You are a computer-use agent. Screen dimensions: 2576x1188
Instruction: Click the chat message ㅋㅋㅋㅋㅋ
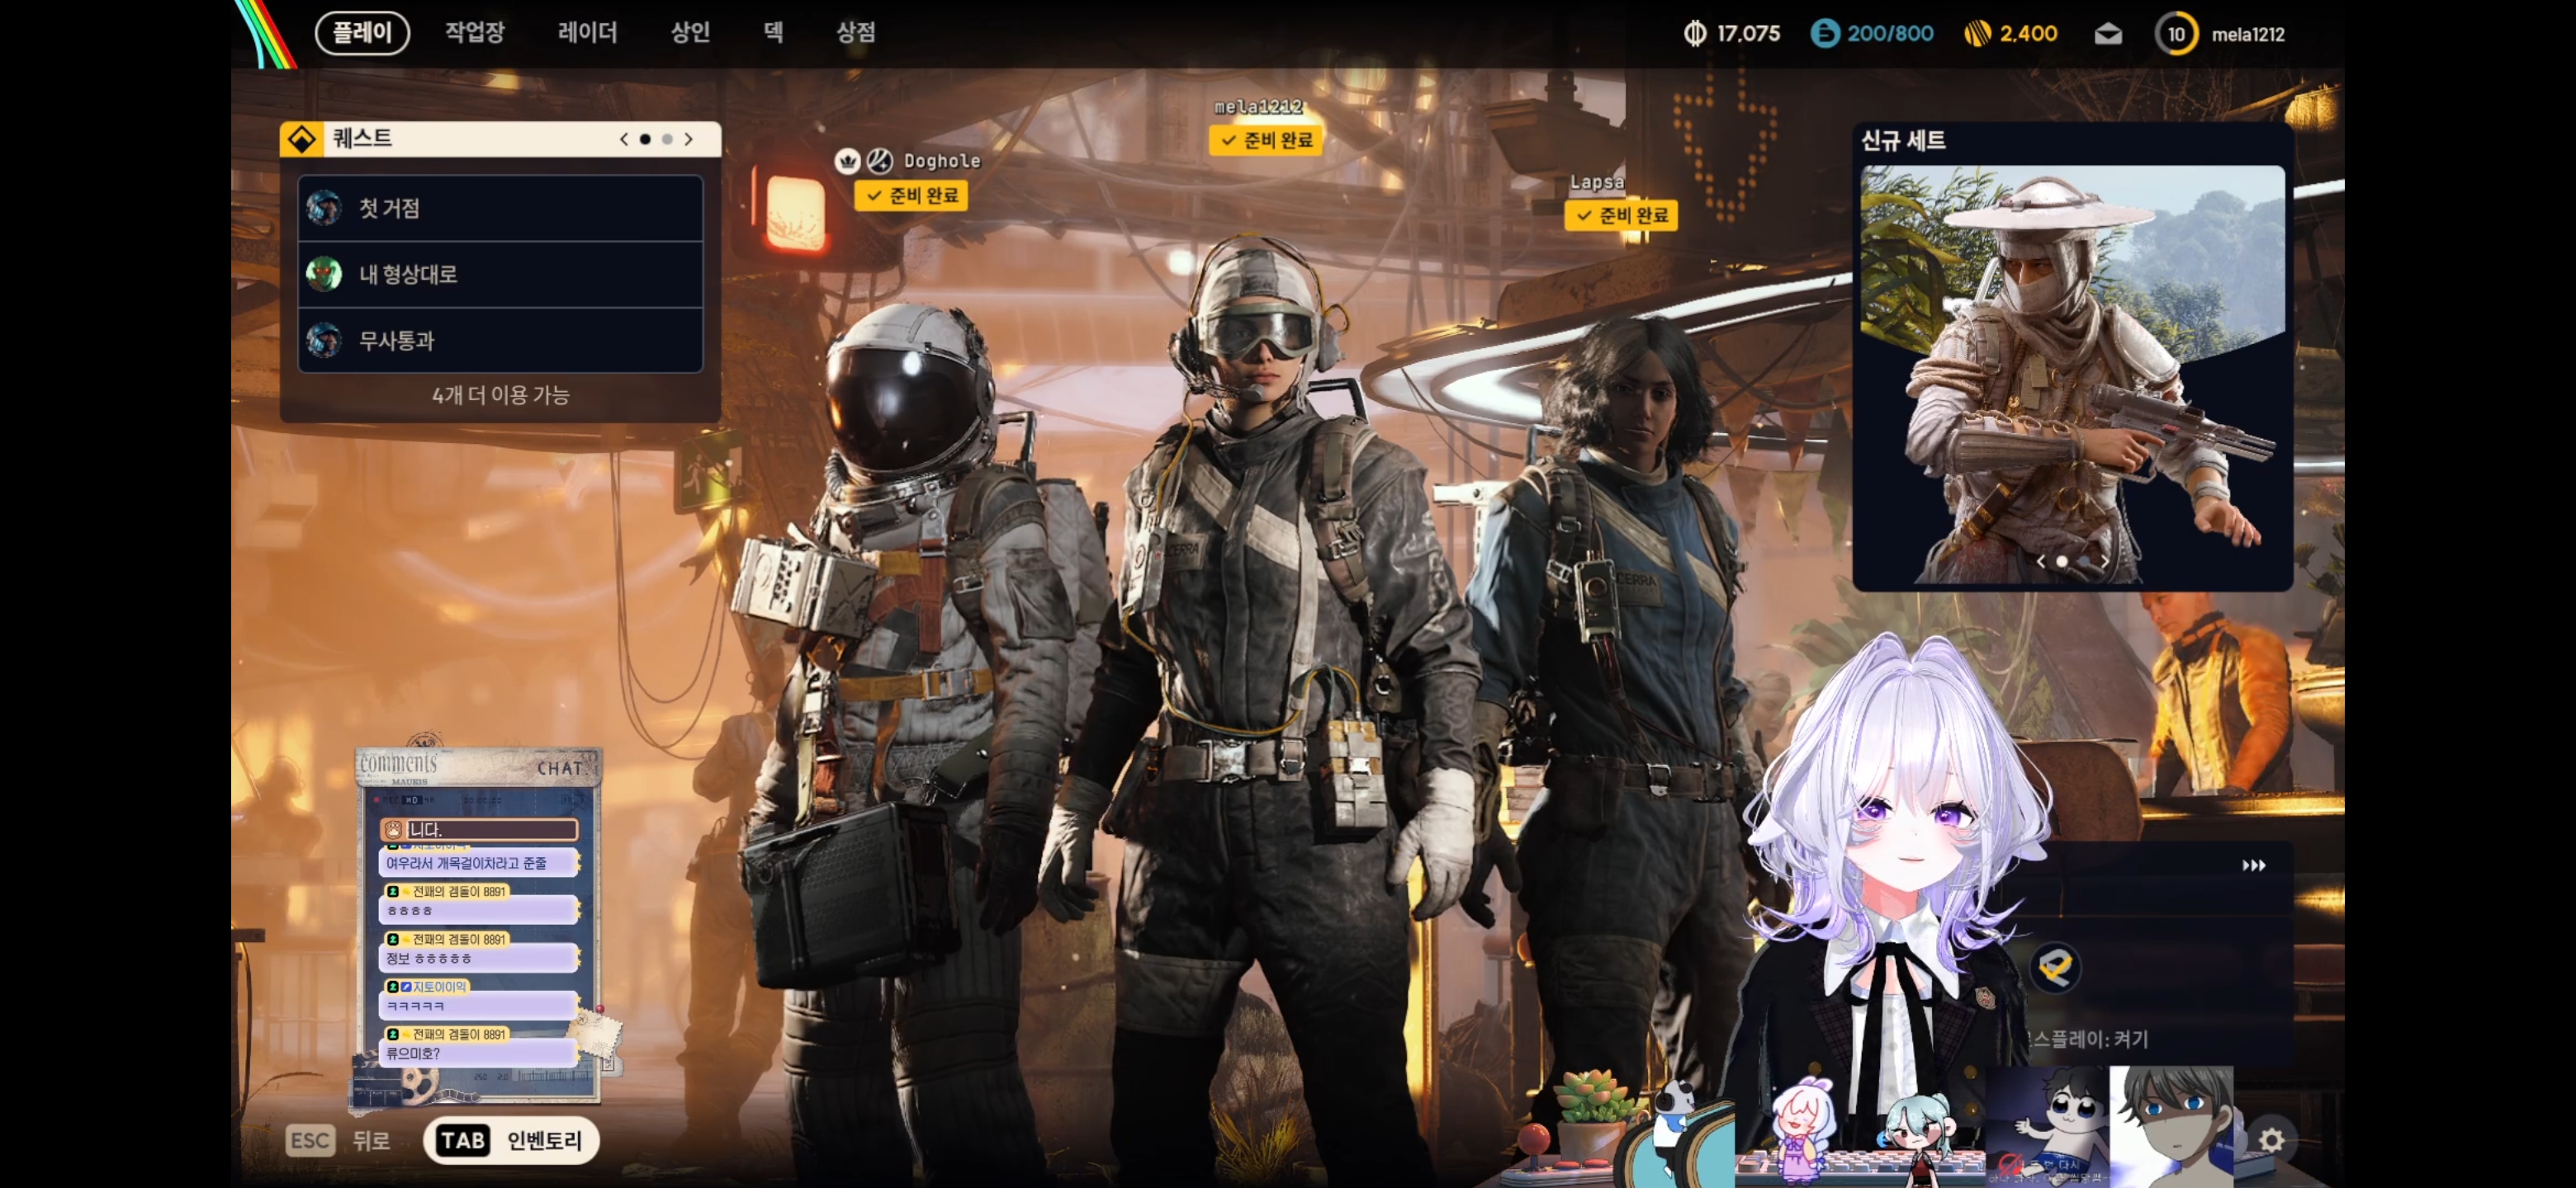coord(478,1006)
